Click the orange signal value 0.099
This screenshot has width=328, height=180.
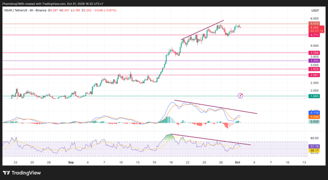tap(314, 117)
